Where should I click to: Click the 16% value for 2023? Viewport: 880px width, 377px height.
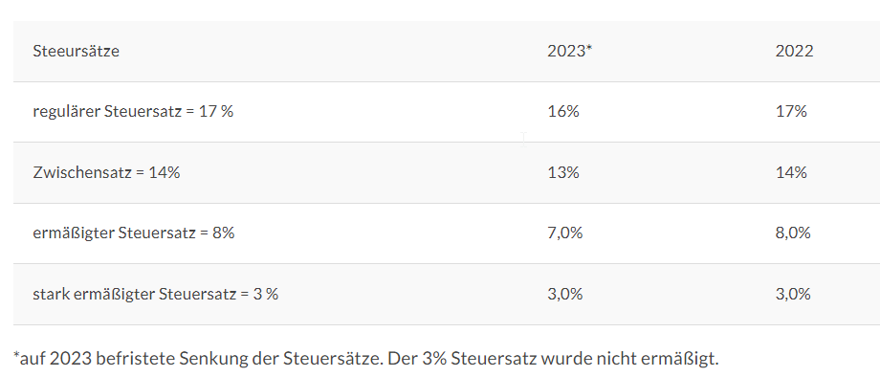pos(562,112)
